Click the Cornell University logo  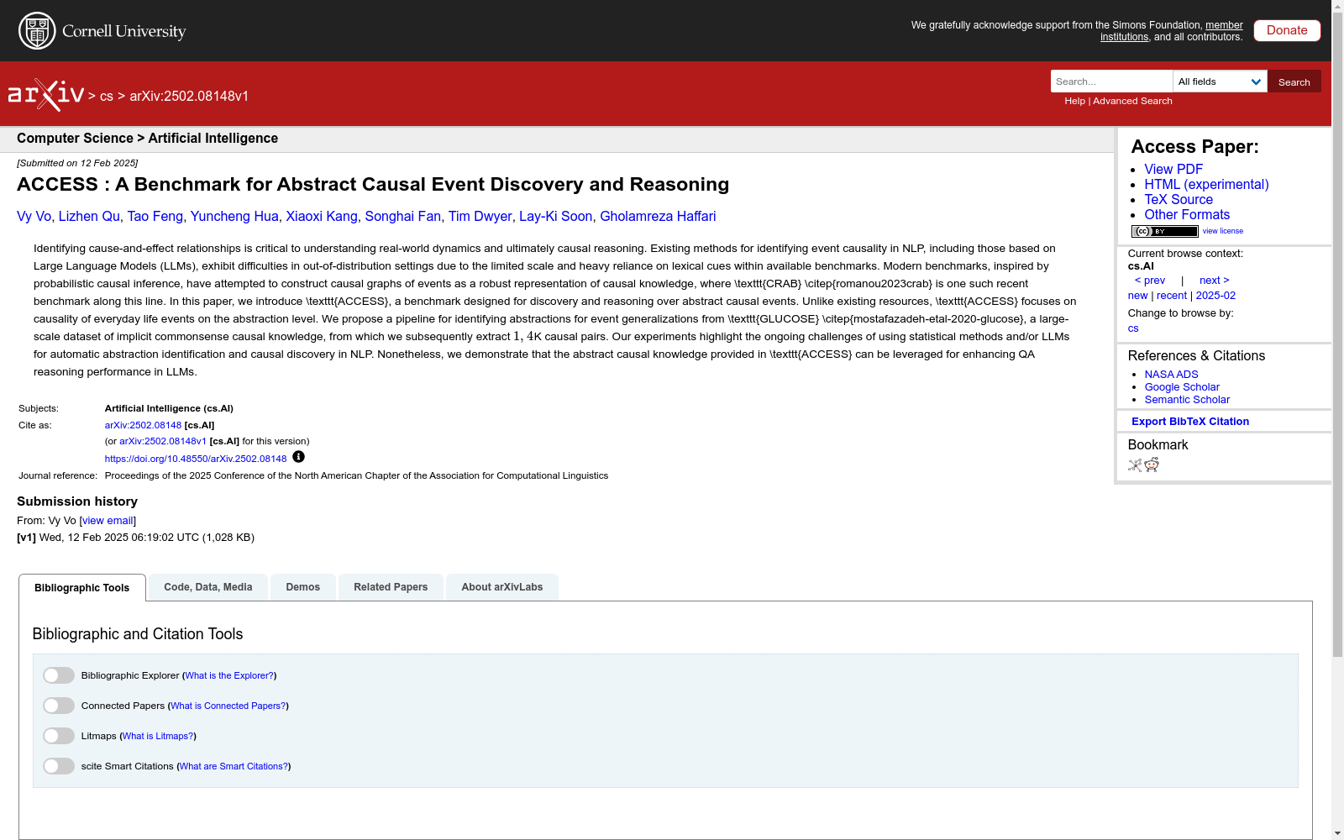[x=102, y=31]
